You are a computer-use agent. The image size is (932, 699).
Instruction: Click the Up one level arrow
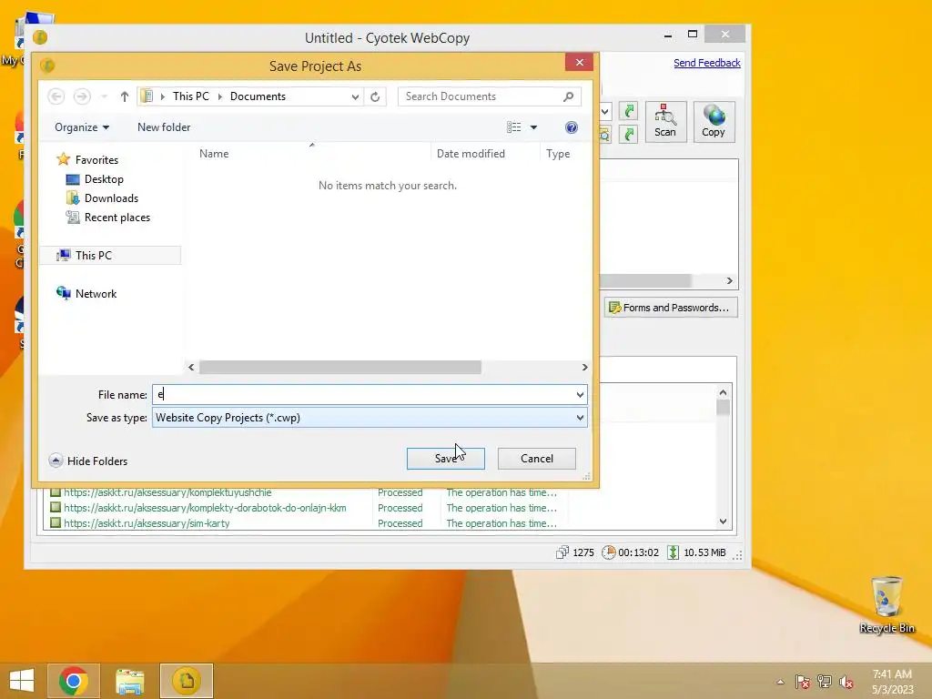(124, 96)
